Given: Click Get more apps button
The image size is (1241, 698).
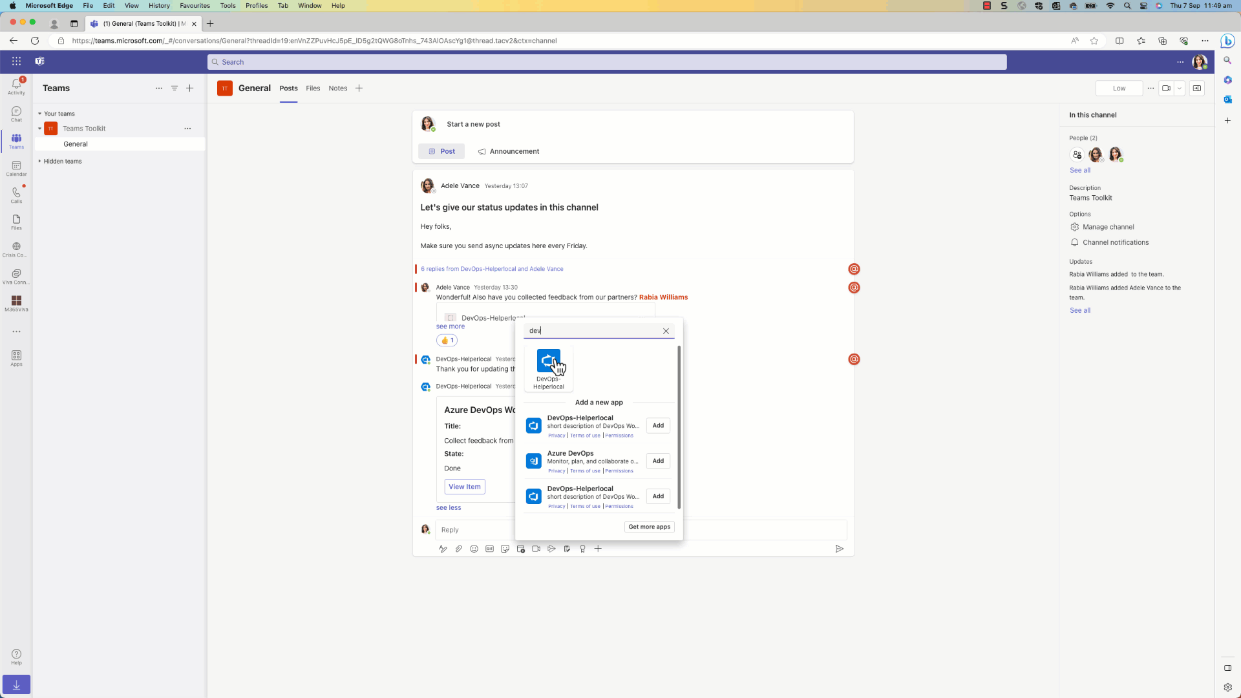Looking at the screenshot, I should pyautogui.click(x=649, y=527).
